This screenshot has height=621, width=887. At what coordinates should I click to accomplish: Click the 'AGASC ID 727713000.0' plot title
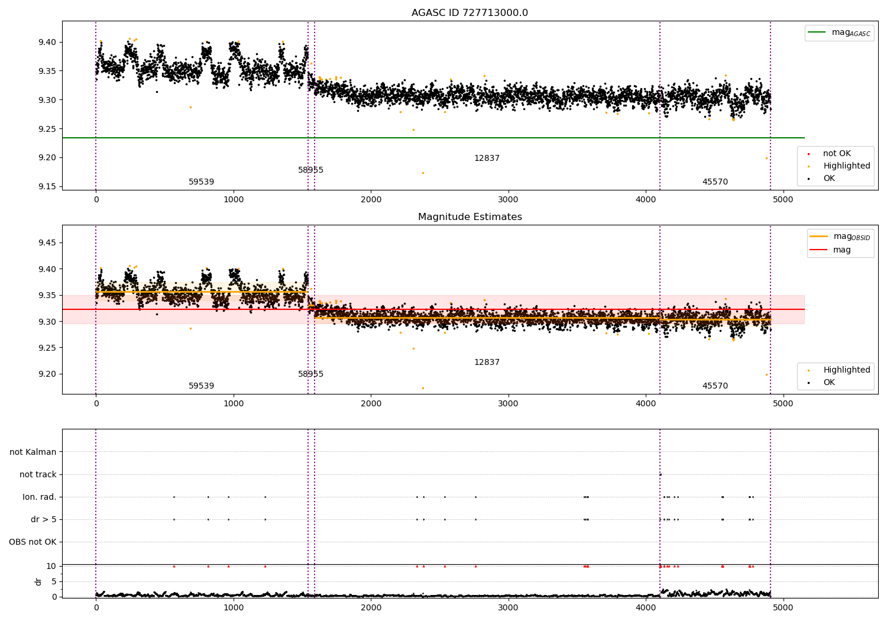pos(470,13)
